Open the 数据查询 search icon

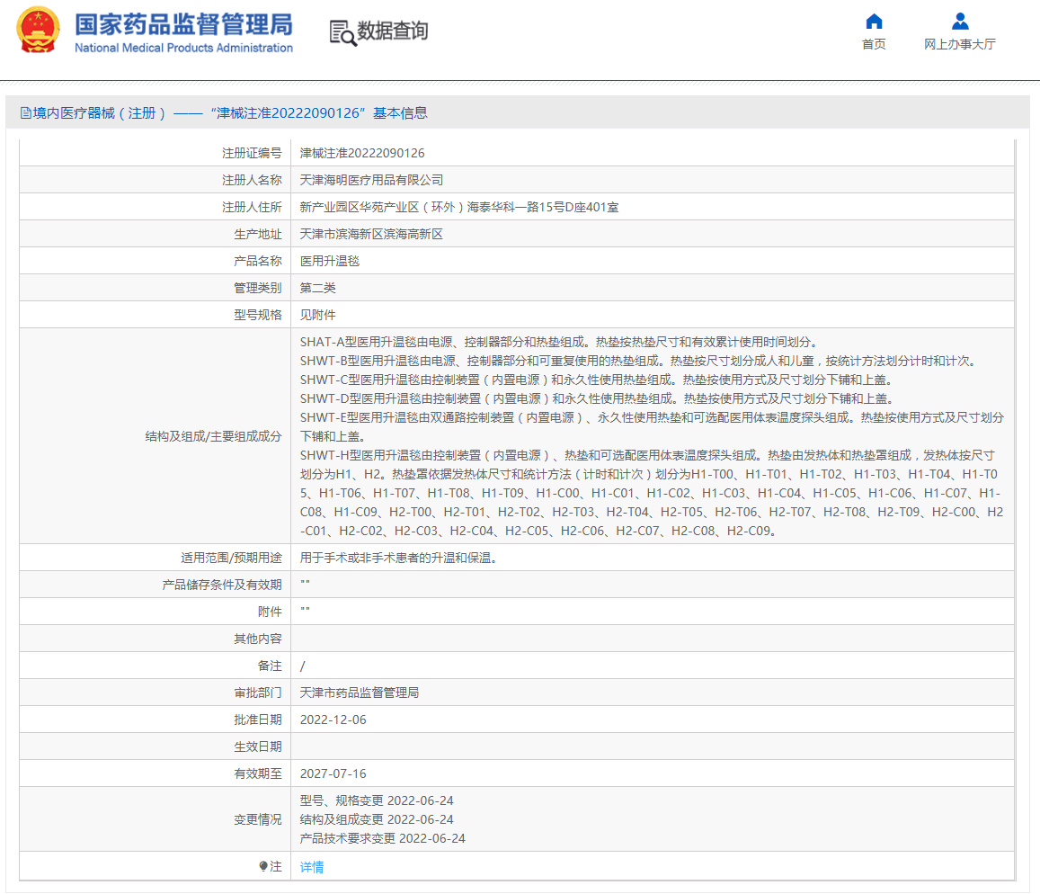342,32
